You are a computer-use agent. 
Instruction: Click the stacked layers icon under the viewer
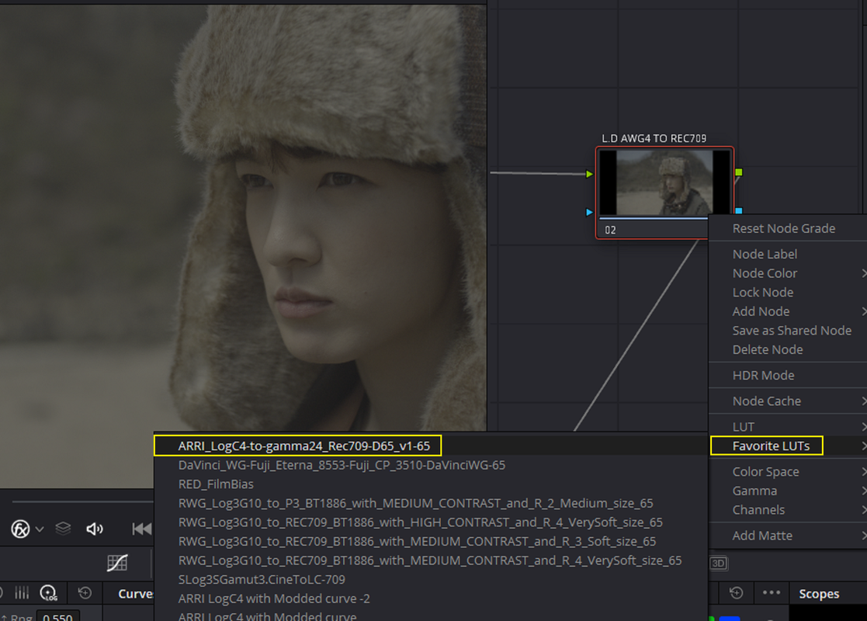[x=63, y=529]
